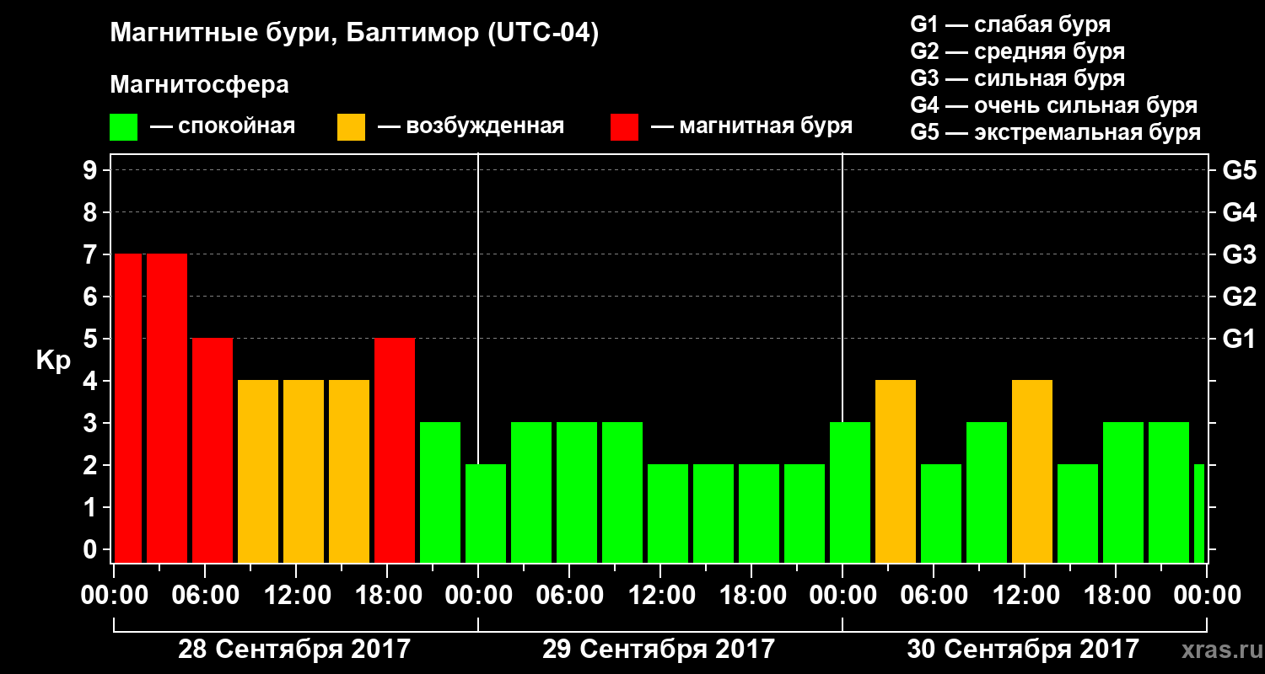Click the green Kp 2 bar after 12:00 on 30 September
The image size is (1265, 674).
pyautogui.click(x=1078, y=514)
